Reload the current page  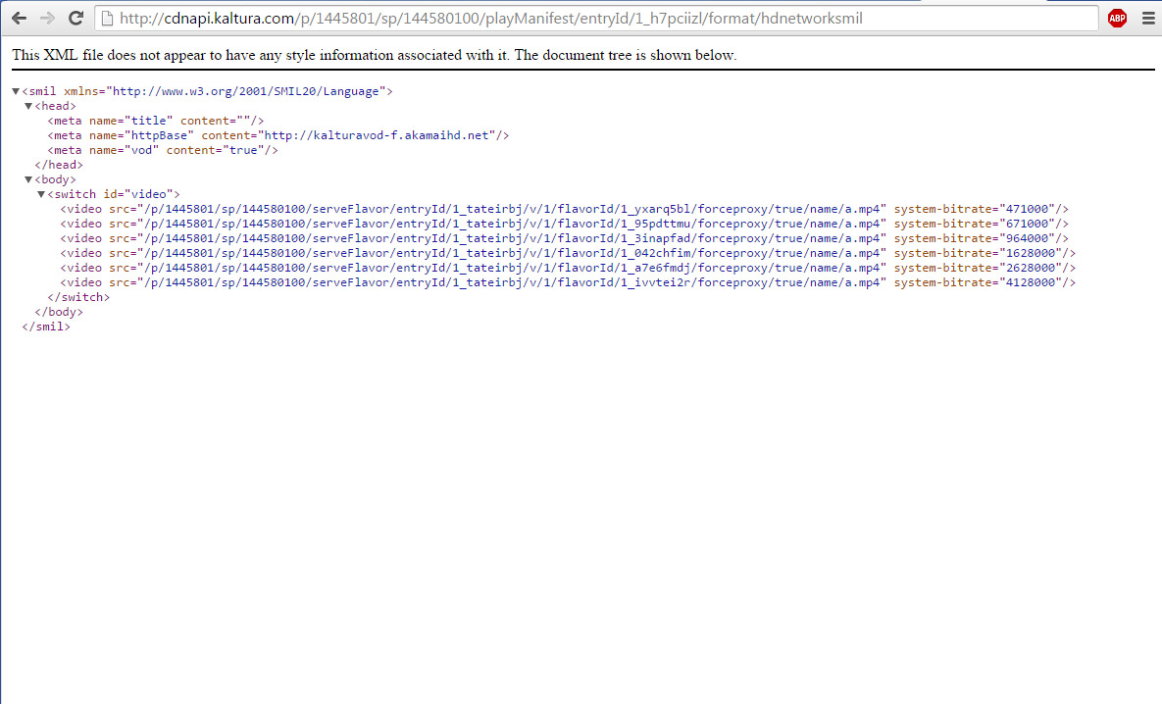[76, 19]
